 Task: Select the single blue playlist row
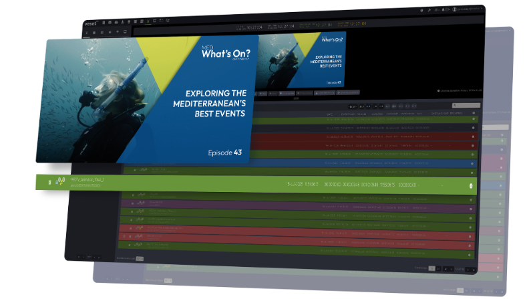[364, 163]
